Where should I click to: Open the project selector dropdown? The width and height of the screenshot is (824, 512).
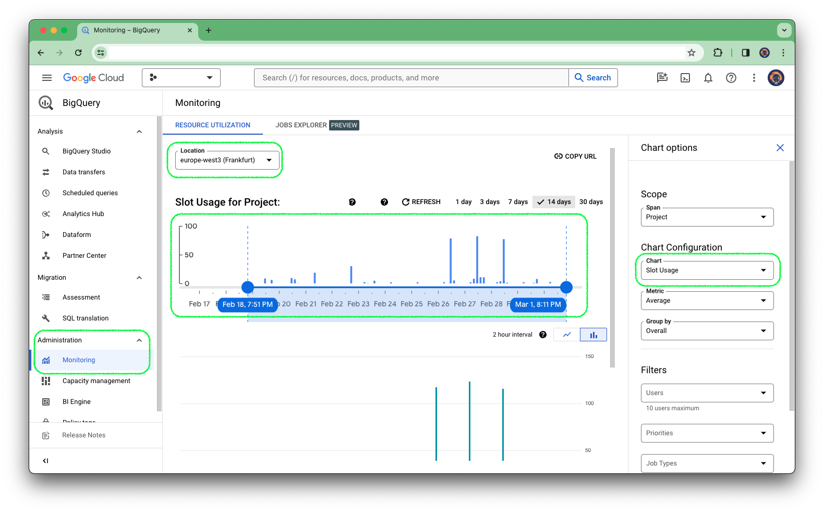[x=181, y=78]
